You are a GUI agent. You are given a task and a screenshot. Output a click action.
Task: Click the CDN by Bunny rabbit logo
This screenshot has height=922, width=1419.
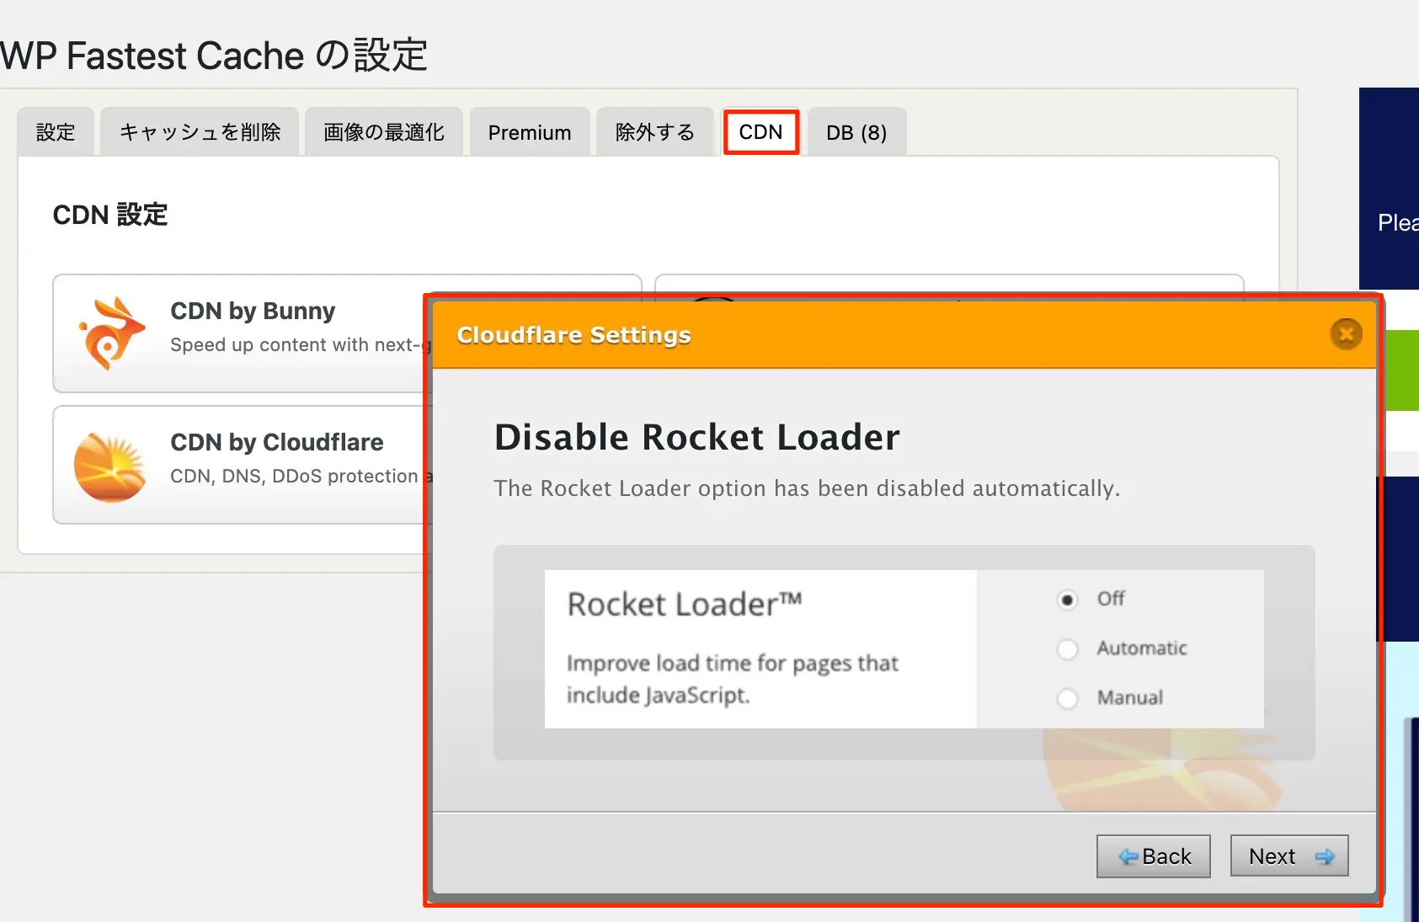click(110, 333)
